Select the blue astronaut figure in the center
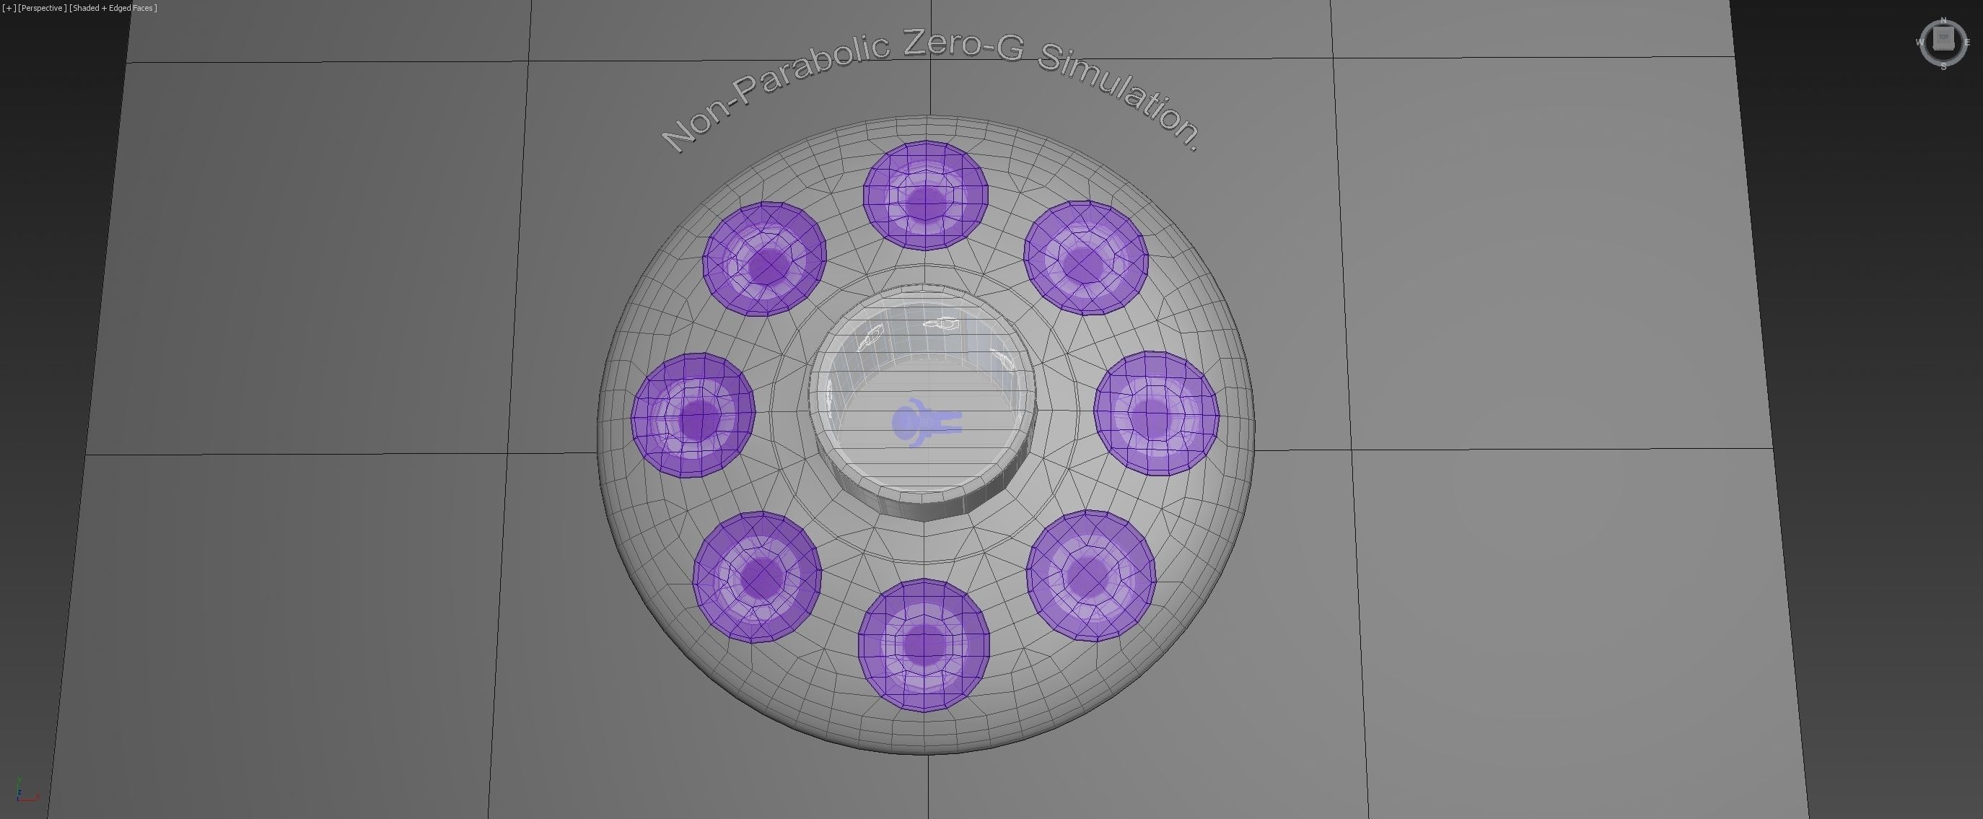The image size is (1983, 819). 924,422
